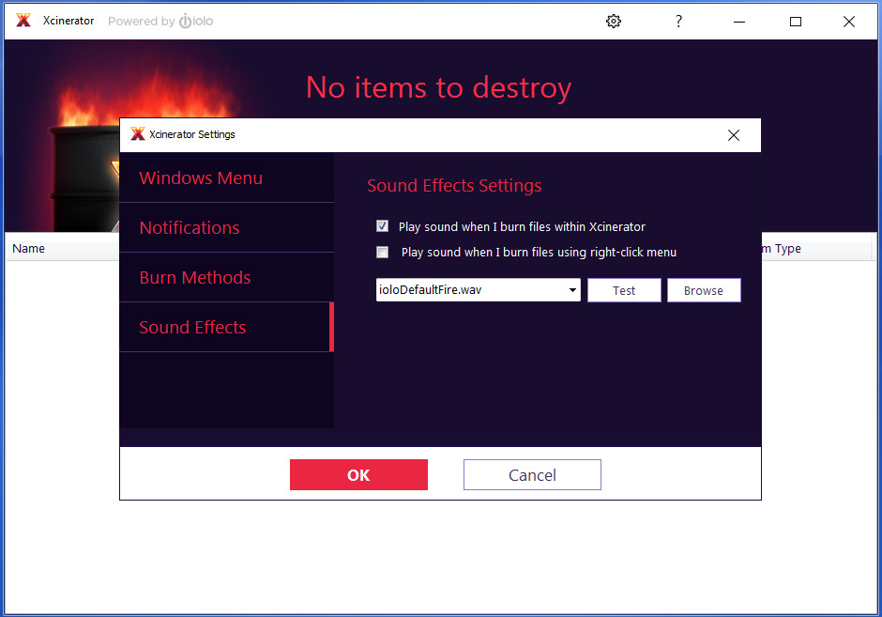Disable sound when burning files within Xcinerator
This screenshot has width=882, height=617.
[382, 225]
